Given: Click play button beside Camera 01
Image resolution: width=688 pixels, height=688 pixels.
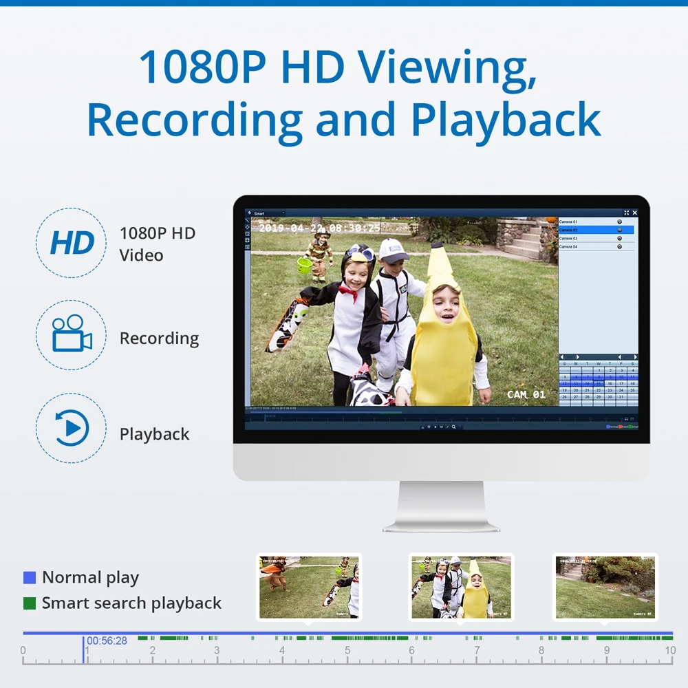Looking at the screenshot, I should pyautogui.click(x=620, y=222).
